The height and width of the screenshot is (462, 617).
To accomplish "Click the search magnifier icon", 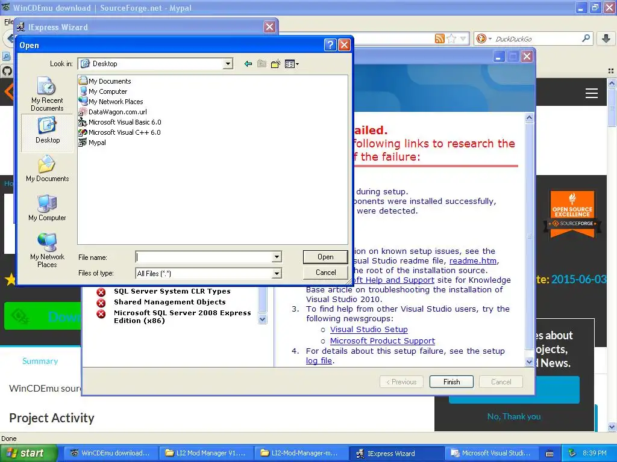I will tap(586, 38).
